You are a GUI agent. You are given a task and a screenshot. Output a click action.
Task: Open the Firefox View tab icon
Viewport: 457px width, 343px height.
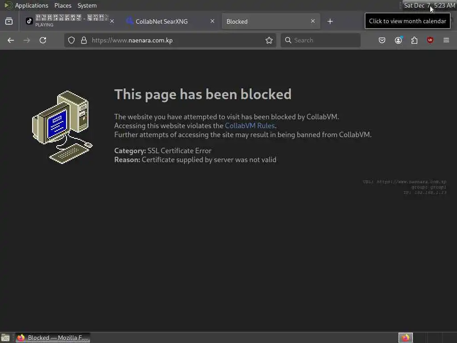click(x=9, y=21)
